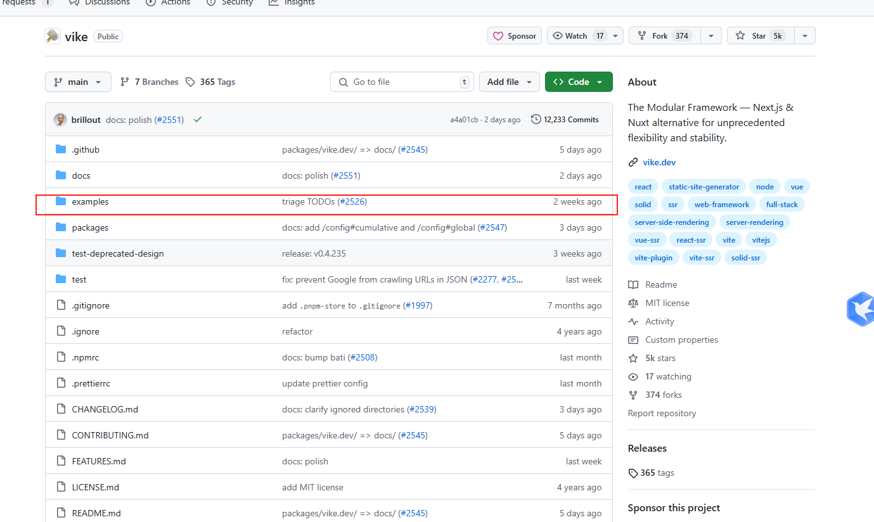Click the full-stack topic tag

[782, 205]
